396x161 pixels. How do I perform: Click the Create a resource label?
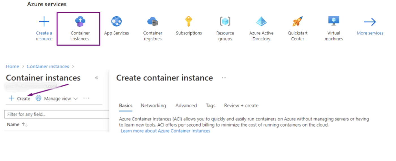click(44, 36)
